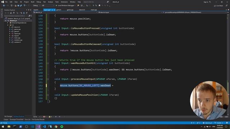Select main.cpp in Solution Explorer
230x129 pixels.
(x=17, y=38)
